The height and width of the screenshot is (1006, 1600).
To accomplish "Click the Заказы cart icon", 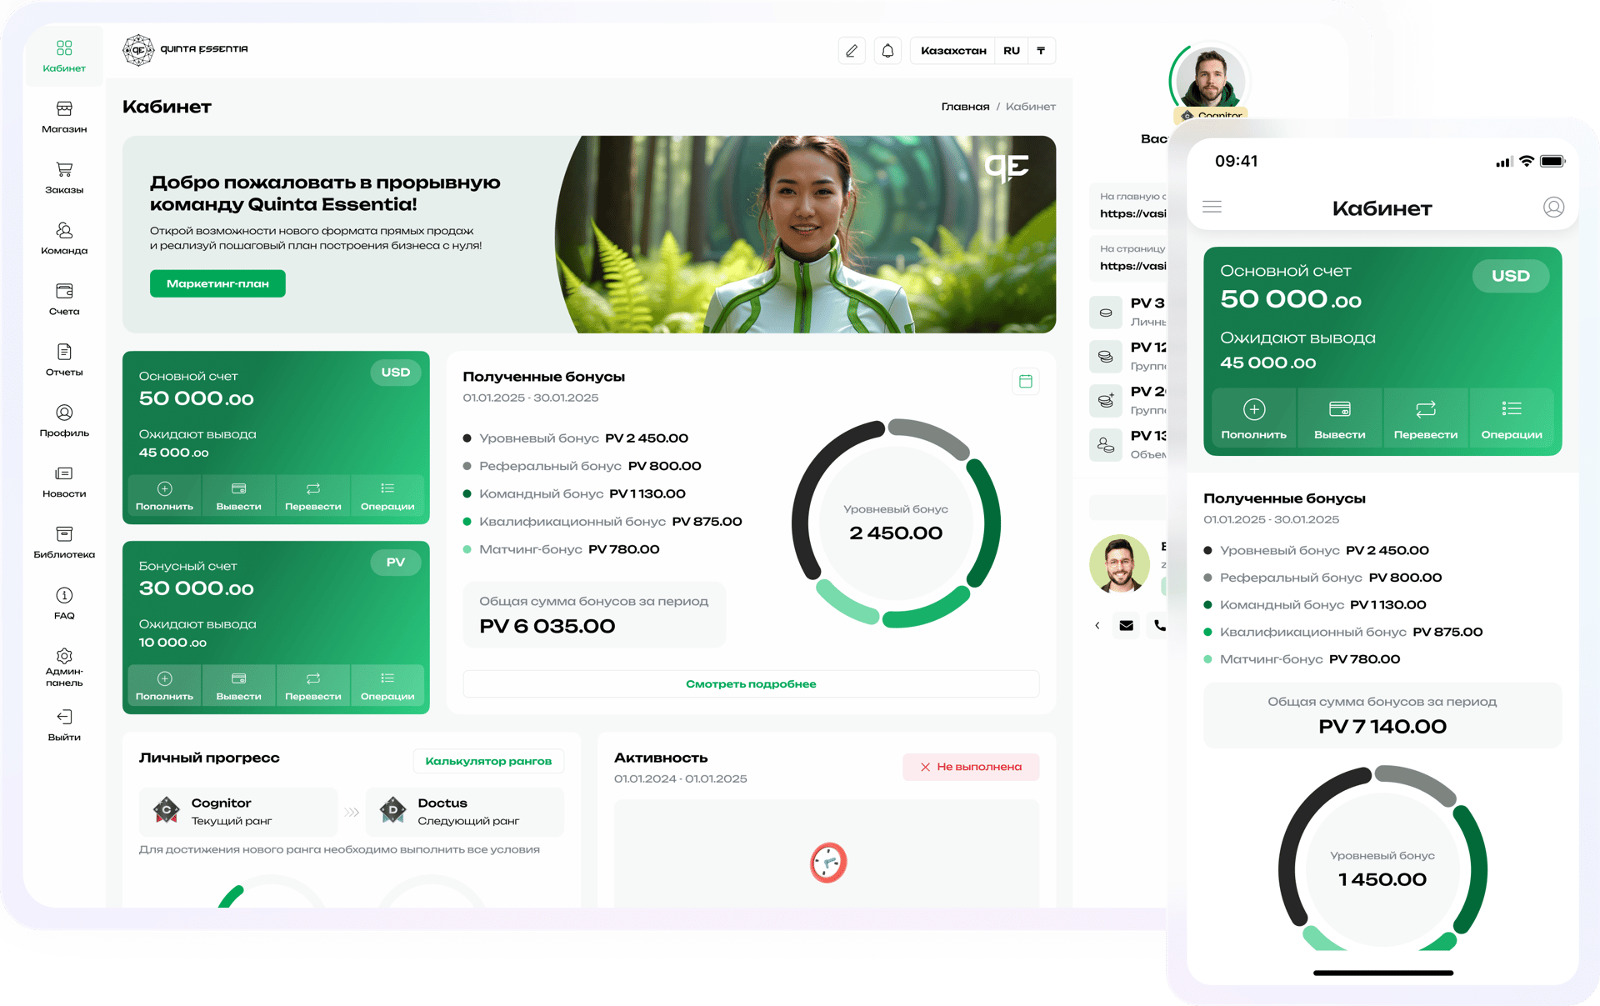I will click(x=64, y=170).
